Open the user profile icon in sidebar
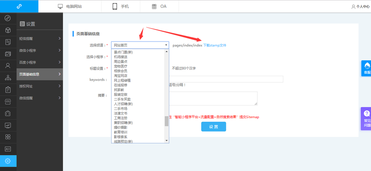The width and height of the screenshot is (371, 171). tap(8, 66)
